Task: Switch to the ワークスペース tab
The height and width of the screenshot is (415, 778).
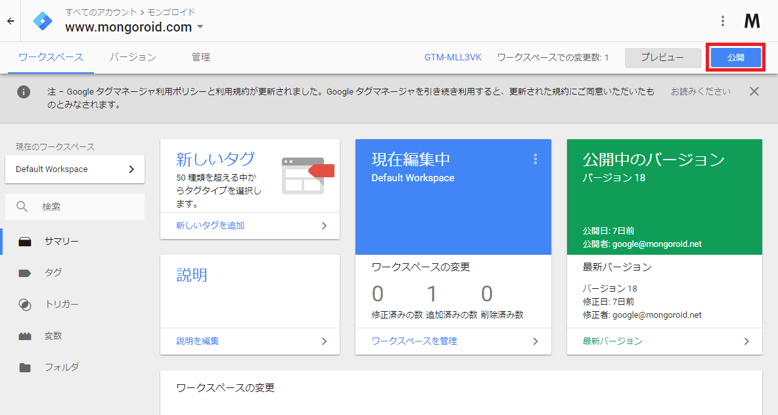Action: coord(51,58)
